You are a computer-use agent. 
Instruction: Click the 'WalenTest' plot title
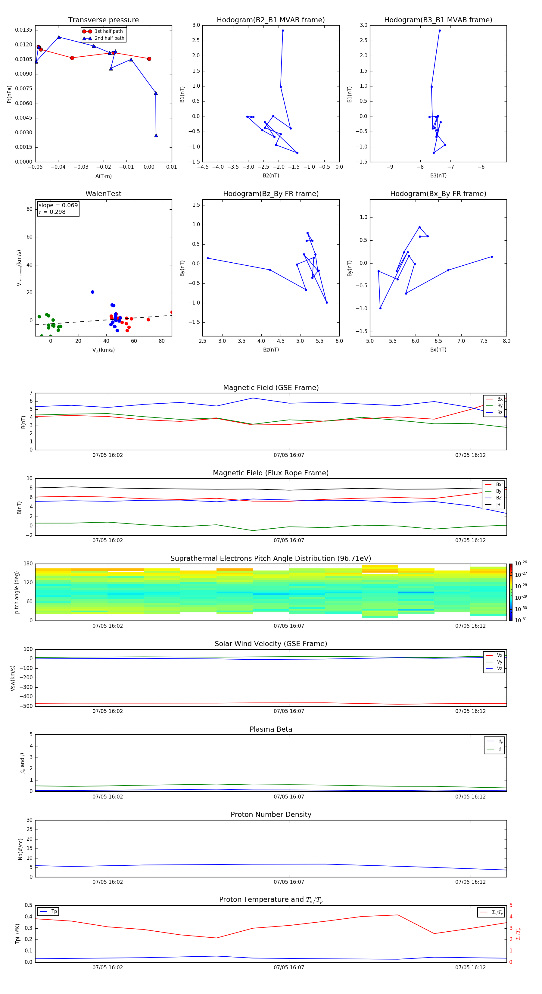coord(103,194)
